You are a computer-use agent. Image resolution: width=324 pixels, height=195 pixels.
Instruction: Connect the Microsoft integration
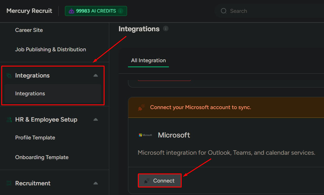(x=160, y=181)
